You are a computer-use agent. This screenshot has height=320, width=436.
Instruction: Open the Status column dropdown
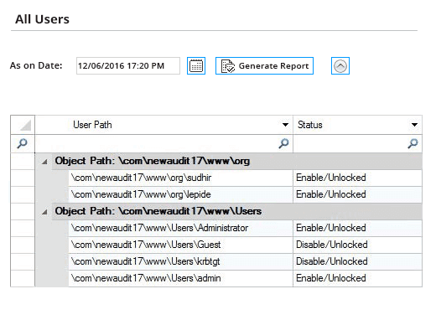click(414, 125)
